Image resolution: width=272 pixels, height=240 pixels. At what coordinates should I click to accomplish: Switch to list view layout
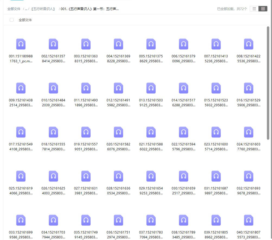click(254, 8)
